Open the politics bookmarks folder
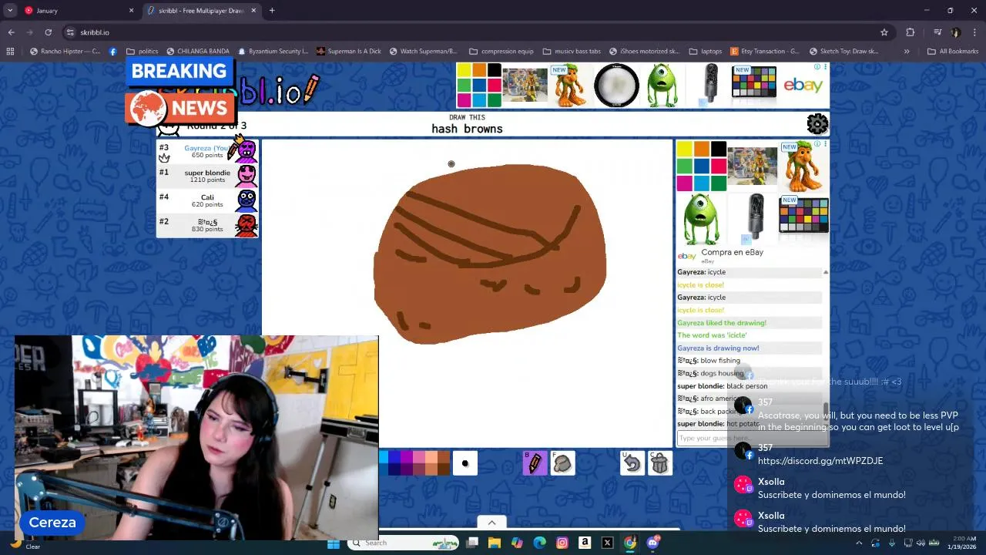 (x=142, y=52)
